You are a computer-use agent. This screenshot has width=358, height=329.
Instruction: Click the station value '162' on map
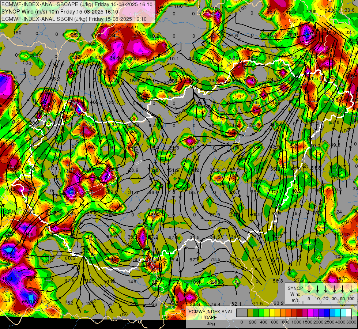69,303
